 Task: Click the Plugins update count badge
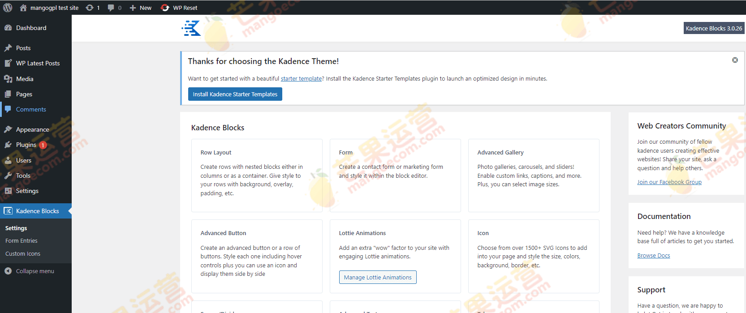click(x=43, y=145)
